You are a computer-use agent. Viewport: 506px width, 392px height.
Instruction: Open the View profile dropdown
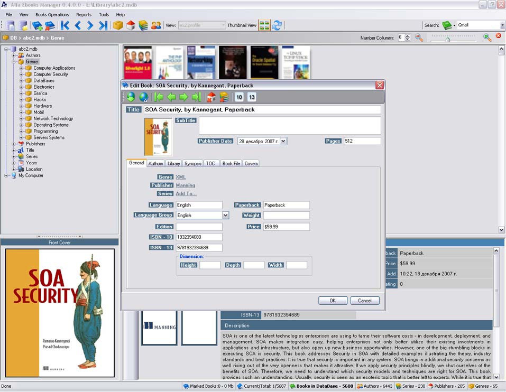coord(223,25)
